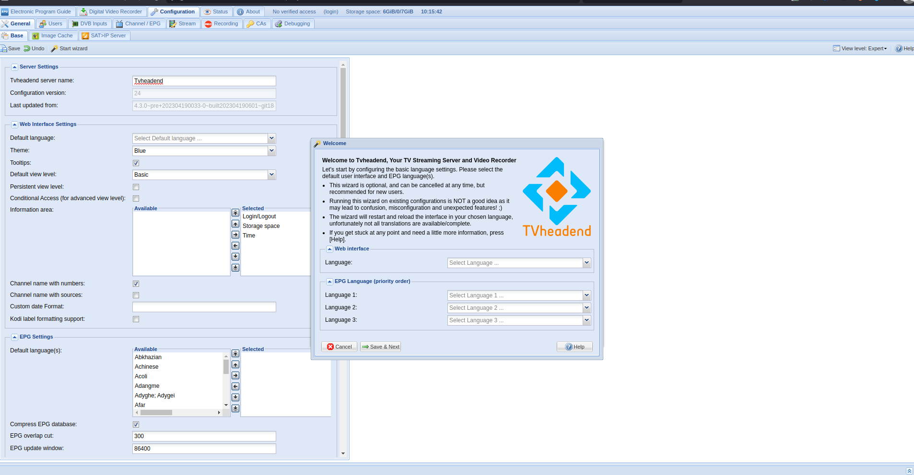Image resolution: width=914 pixels, height=475 pixels.
Task: Move EPG language up one position
Action: [x=235, y=364]
